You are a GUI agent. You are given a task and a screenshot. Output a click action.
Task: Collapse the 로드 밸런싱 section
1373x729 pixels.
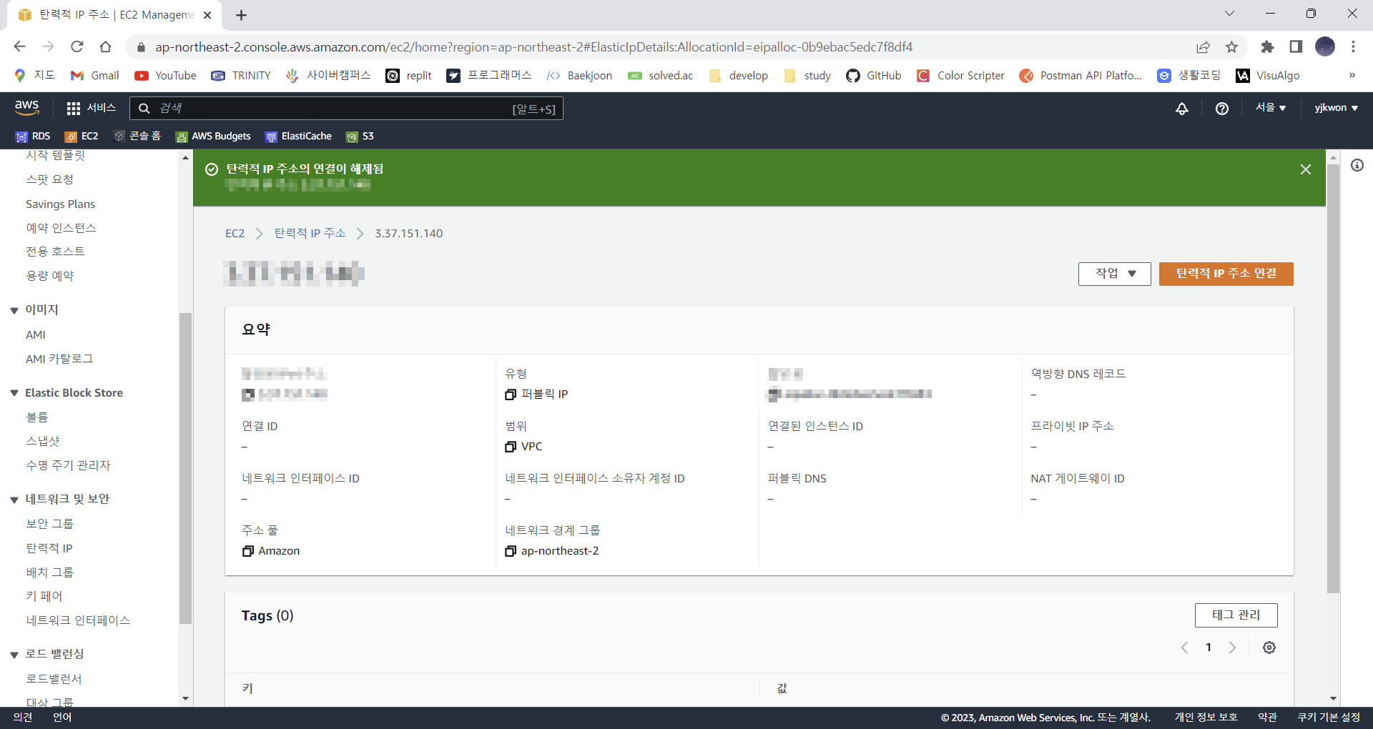coord(14,655)
